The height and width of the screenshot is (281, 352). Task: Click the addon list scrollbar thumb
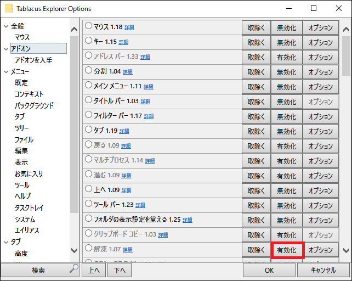pyautogui.click(x=346, y=56)
